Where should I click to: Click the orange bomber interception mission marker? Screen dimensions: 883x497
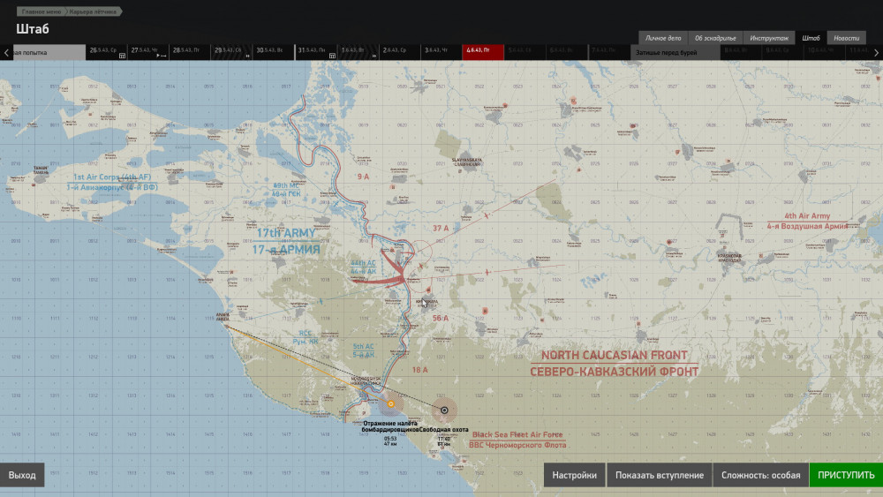tap(390, 404)
